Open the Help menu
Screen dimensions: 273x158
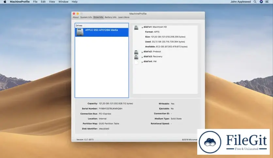tap(74, 2)
